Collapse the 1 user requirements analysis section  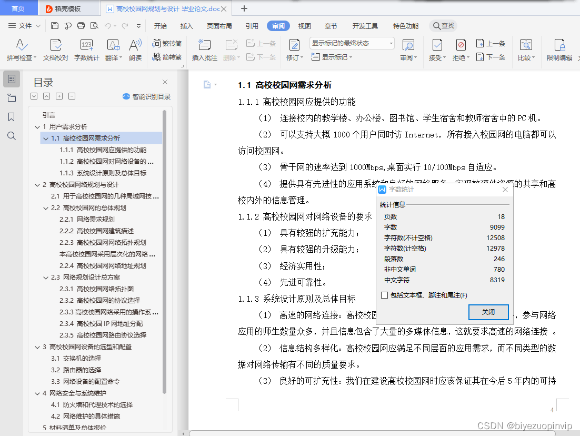(x=37, y=127)
